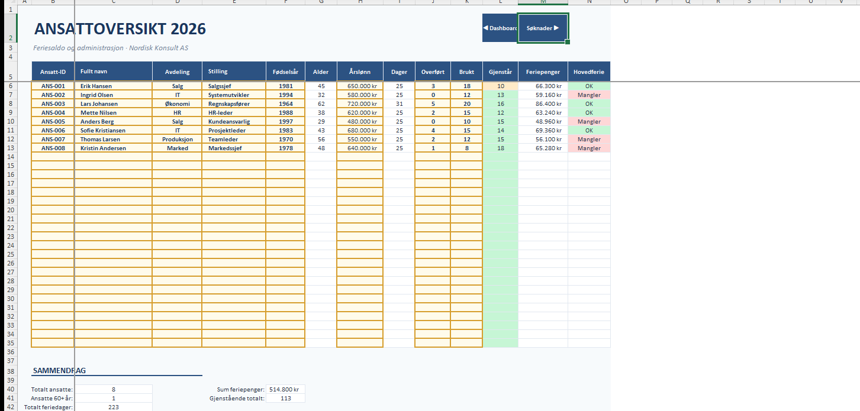This screenshot has height=411, width=860.
Task: Click the Dashboard navigation button
Action: click(500, 28)
